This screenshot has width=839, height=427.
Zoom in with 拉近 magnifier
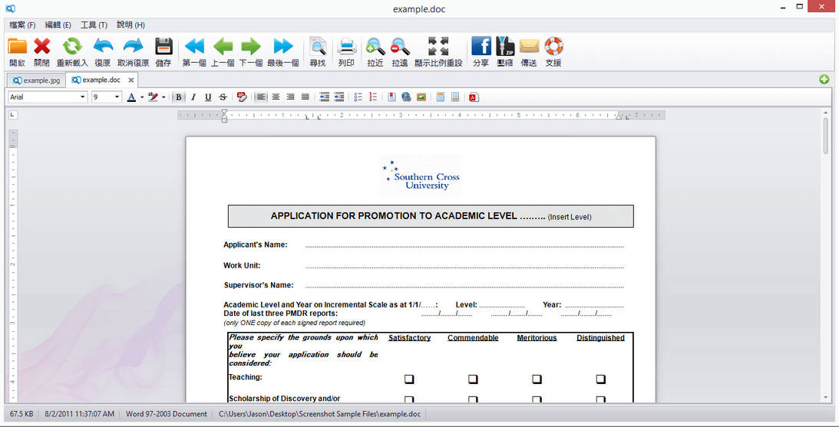[x=375, y=47]
